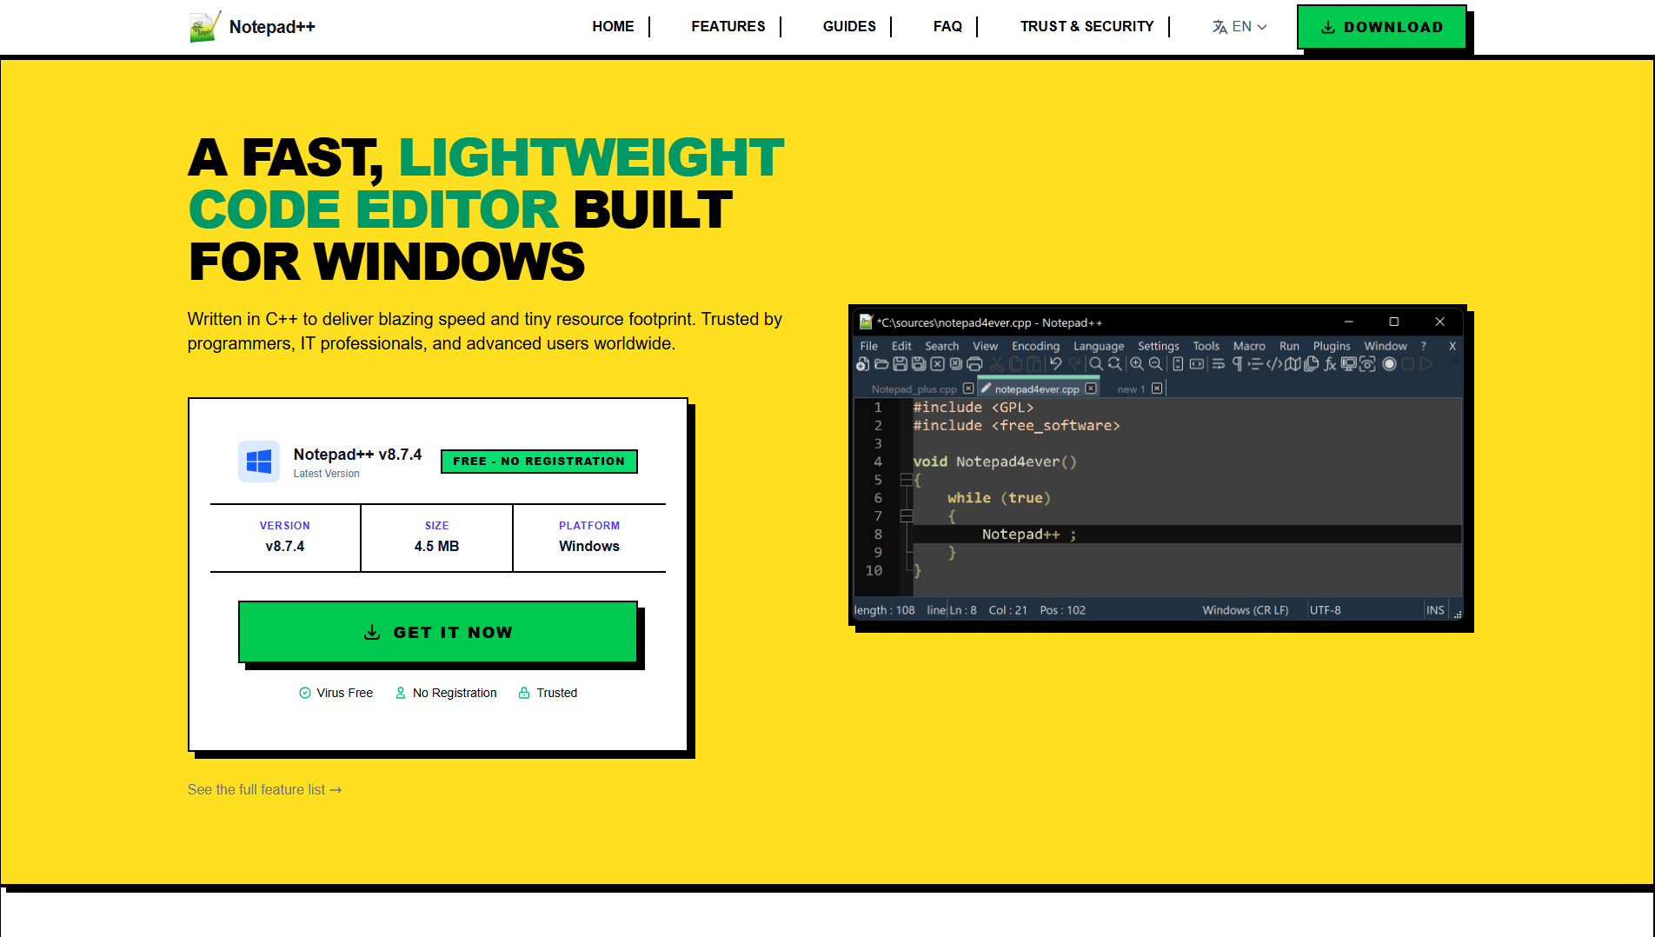Viewport: 1655px width, 937px height.
Task: Click the Paste clipboard icon in the toolbar
Action: pos(1034,364)
